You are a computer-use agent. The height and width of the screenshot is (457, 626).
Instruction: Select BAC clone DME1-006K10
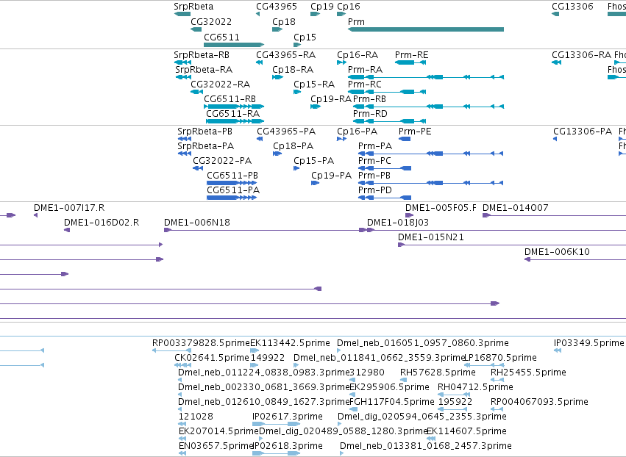click(557, 252)
